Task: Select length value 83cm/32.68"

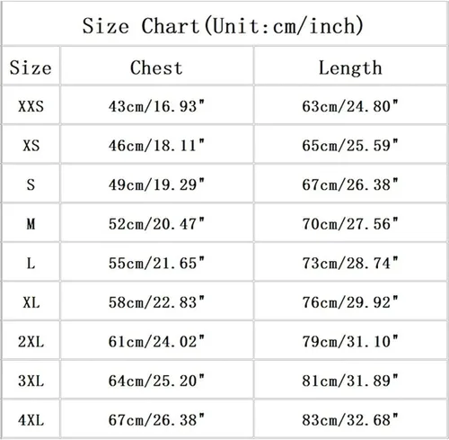Action: coord(350,419)
